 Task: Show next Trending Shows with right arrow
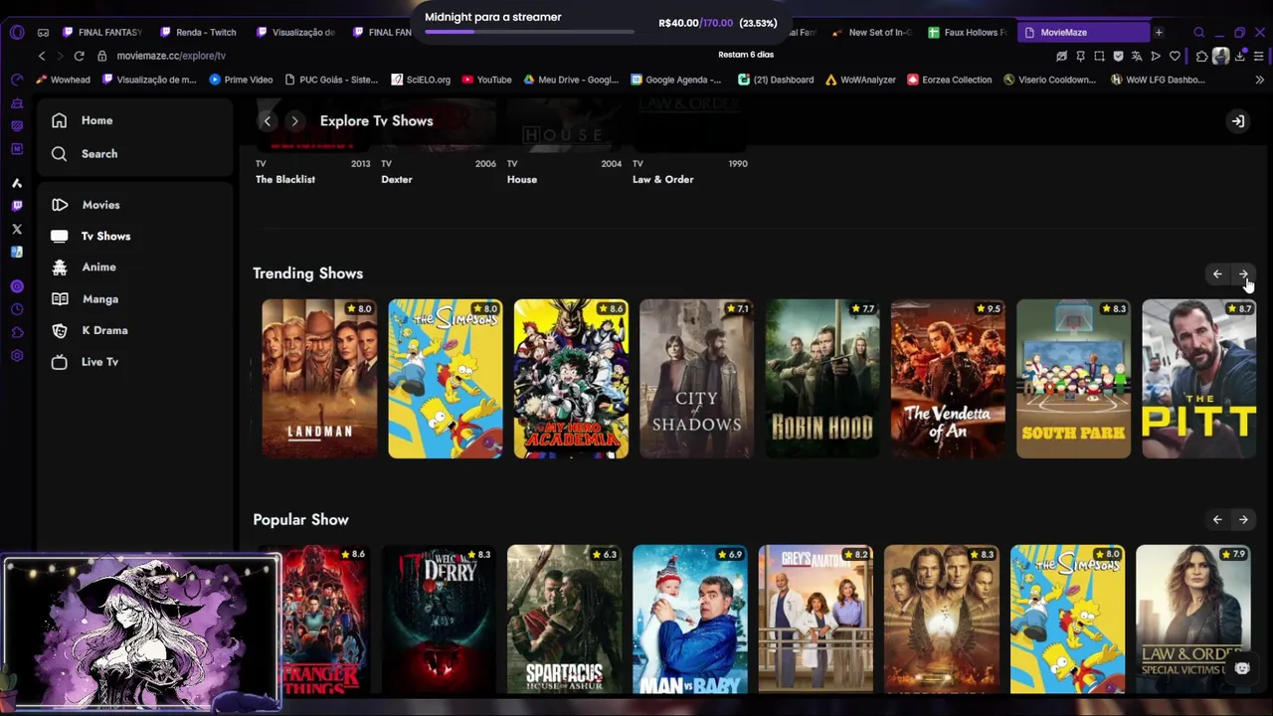click(1243, 274)
